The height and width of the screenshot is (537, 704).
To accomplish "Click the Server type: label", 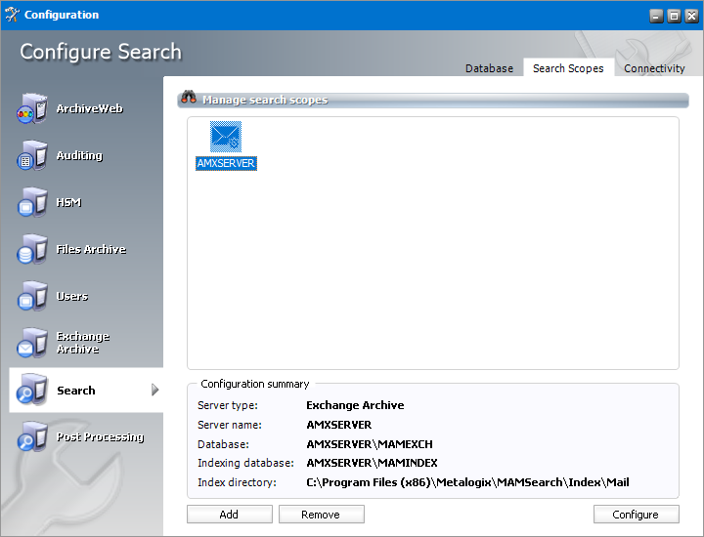I will point(228,405).
